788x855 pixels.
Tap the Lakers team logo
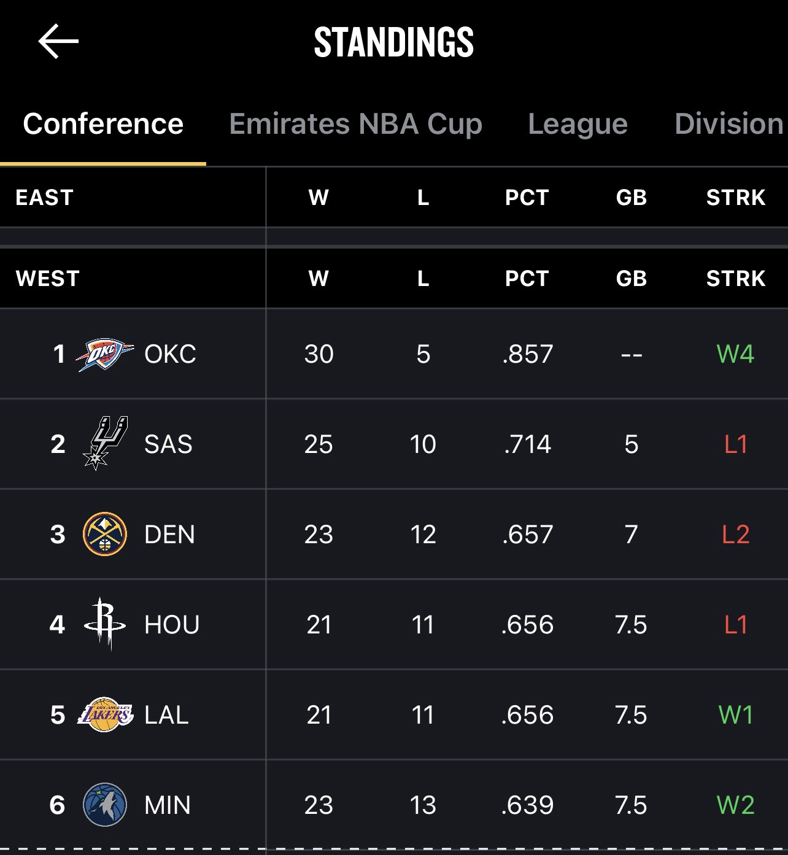click(x=104, y=714)
